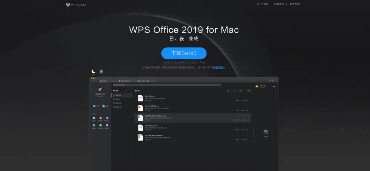Click the search field in the preview window
Image resolution: width=370 pixels, height=171 pixels.
pos(167,85)
